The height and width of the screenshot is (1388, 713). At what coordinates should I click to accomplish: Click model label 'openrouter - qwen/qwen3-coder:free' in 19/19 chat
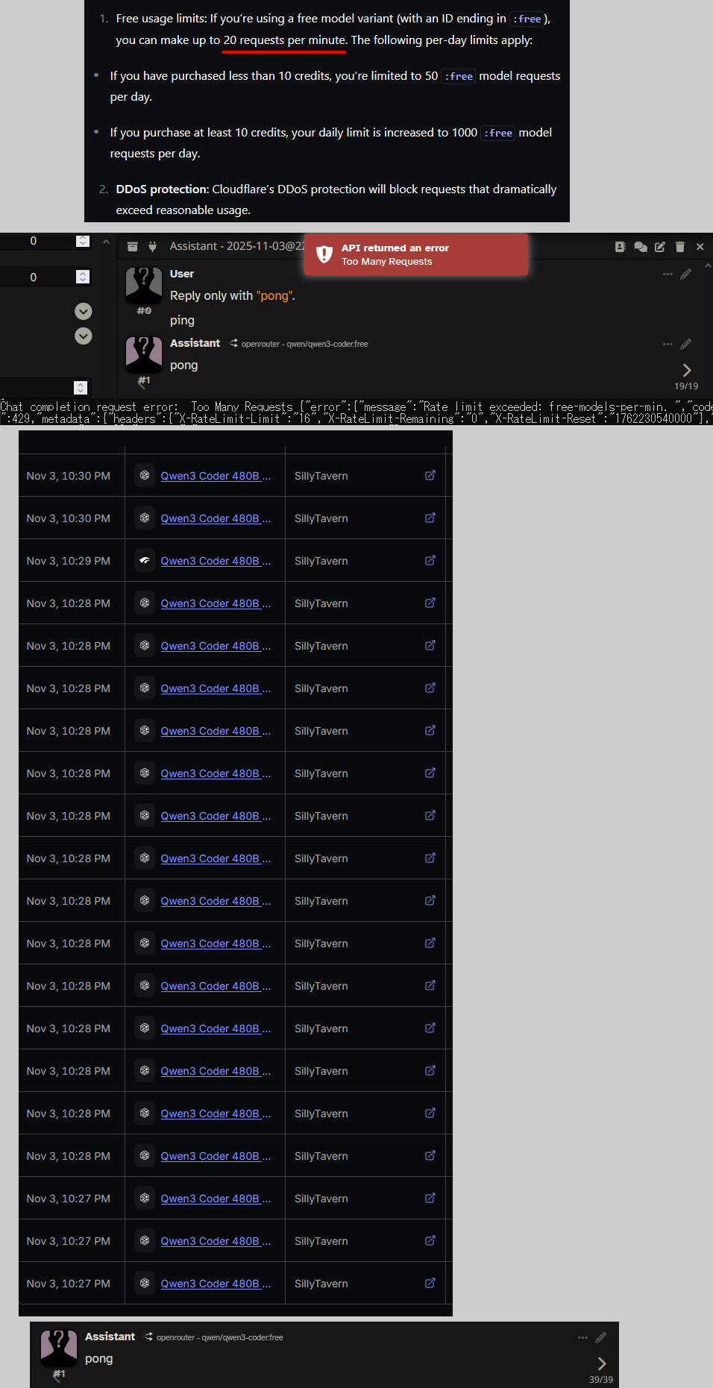point(305,344)
